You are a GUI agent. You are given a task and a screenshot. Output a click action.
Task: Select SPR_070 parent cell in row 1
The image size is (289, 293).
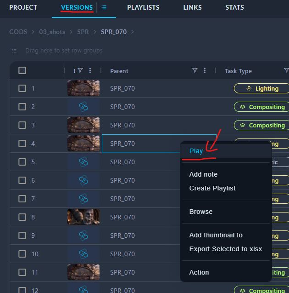point(159,88)
